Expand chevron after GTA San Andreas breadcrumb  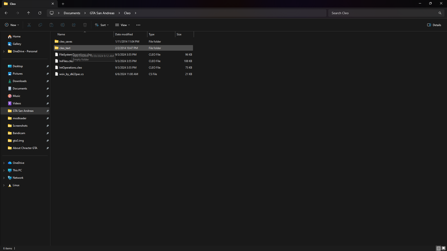pyautogui.click(x=119, y=13)
